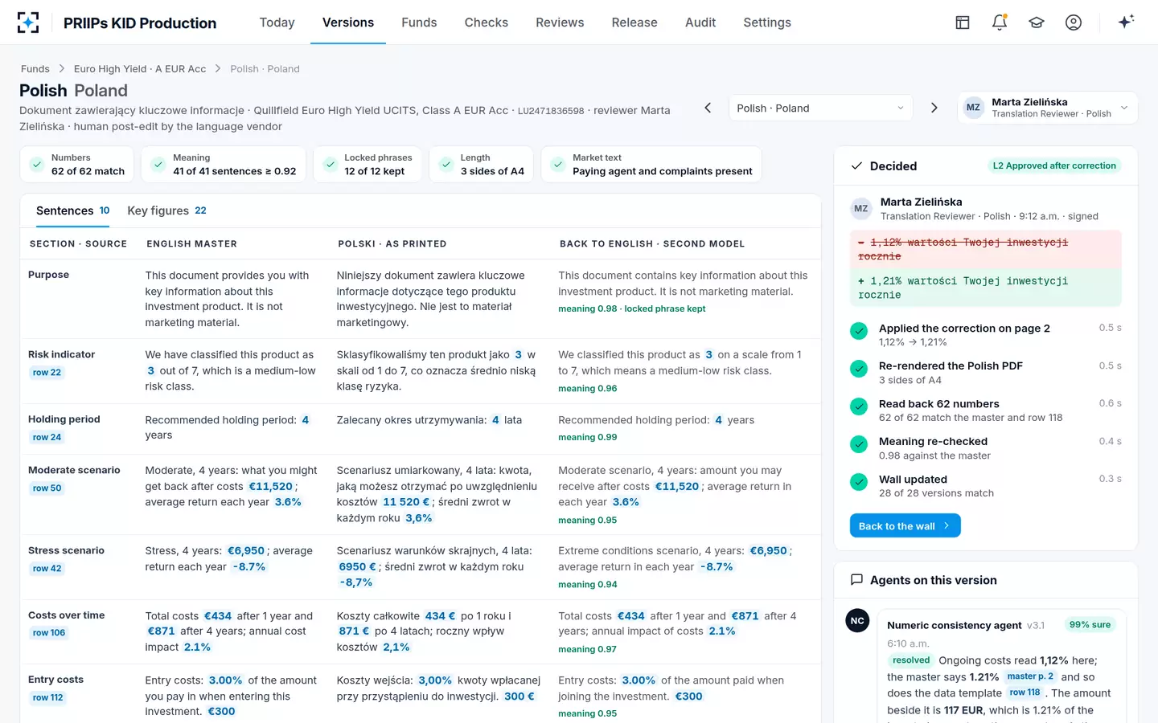This screenshot has width=1158, height=723.
Task: Click the Locked phrases 12 of 12 kept card
Action: pos(368,165)
